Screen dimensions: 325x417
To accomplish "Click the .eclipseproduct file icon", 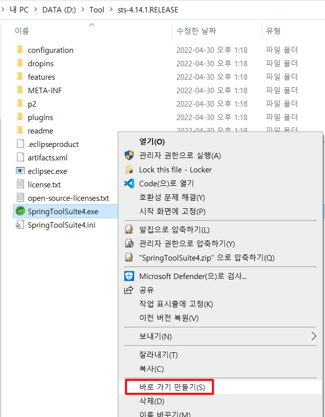I will tap(20, 144).
